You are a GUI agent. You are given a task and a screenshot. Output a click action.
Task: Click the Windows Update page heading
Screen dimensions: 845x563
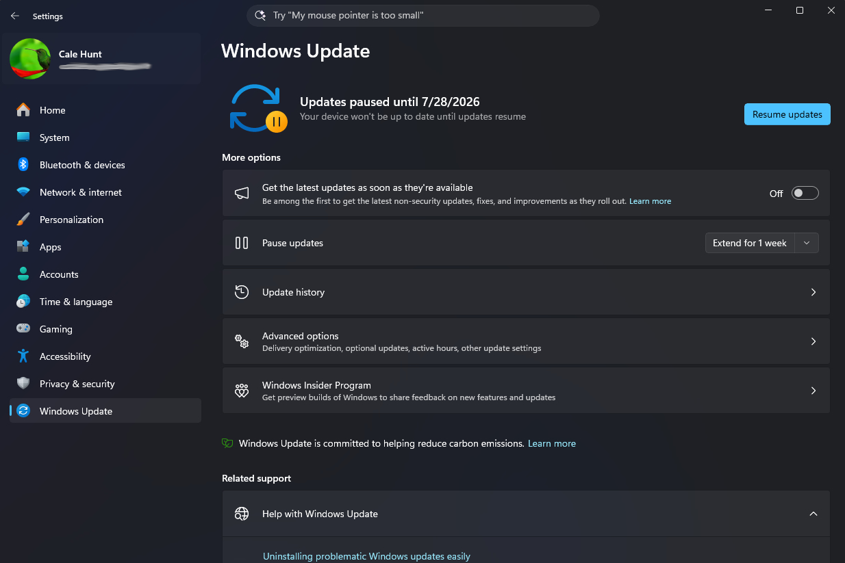click(x=296, y=51)
